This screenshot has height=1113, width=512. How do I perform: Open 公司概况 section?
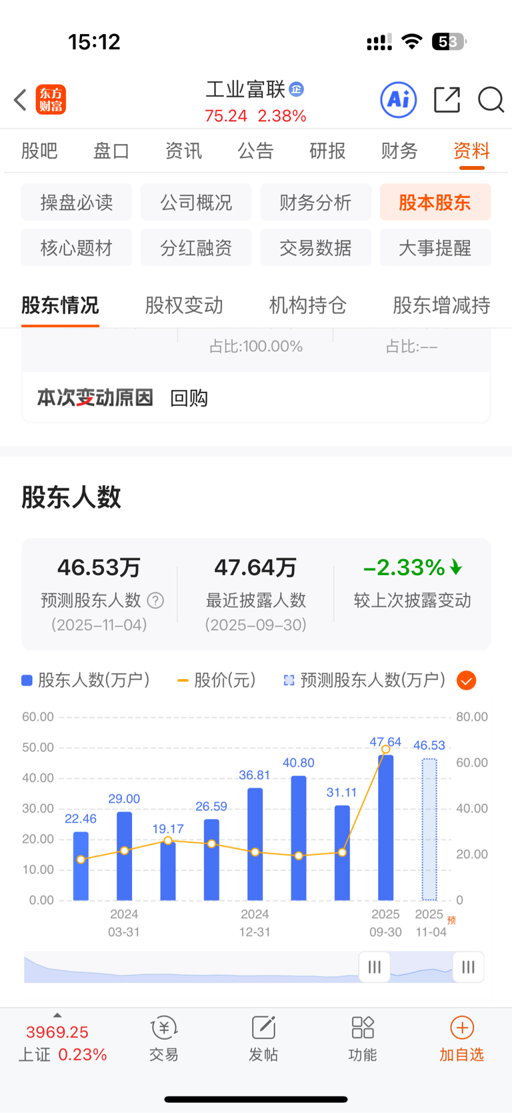point(196,202)
